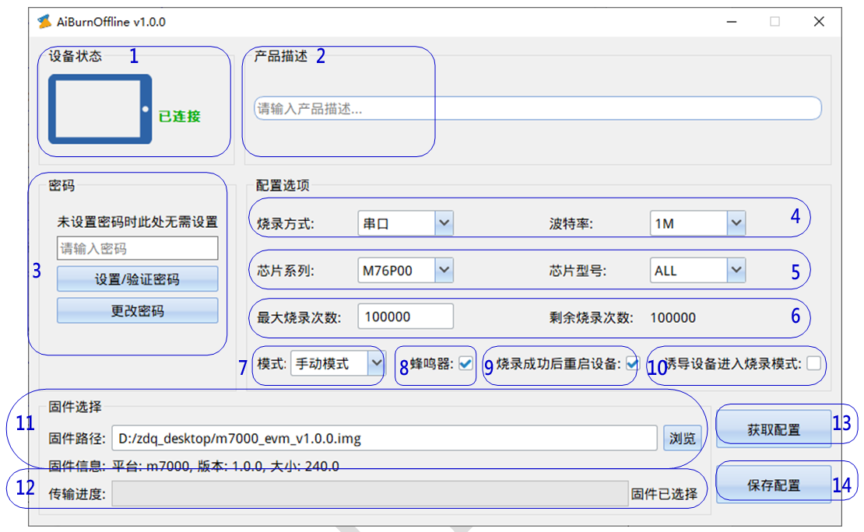
Task: Click the 固件路径 firmware path field
Action: (x=385, y=439)
